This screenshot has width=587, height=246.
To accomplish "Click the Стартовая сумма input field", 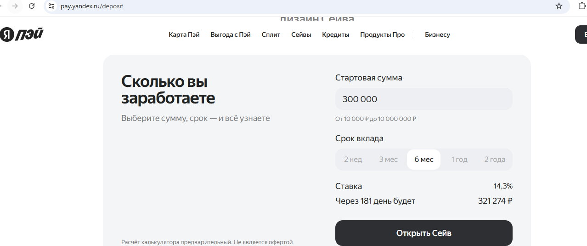I will tap(423, 99).
